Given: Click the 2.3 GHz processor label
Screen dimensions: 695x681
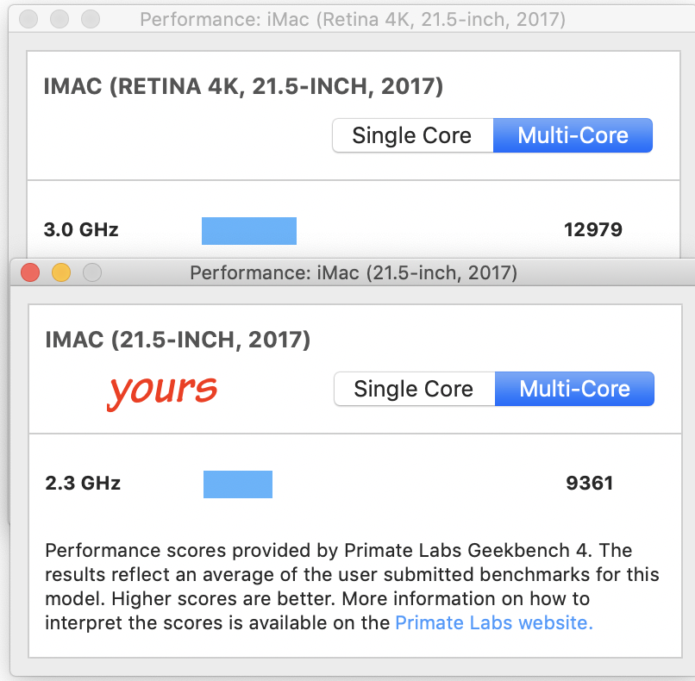Looking at the screenshot, I should 83,483.
